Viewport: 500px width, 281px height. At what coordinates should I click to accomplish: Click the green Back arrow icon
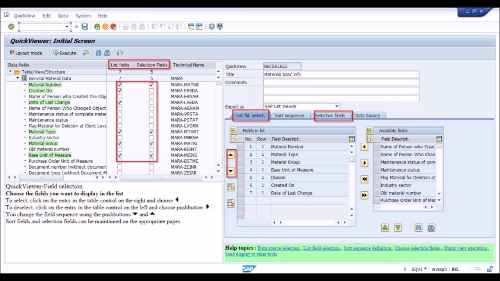coord(97,27)
